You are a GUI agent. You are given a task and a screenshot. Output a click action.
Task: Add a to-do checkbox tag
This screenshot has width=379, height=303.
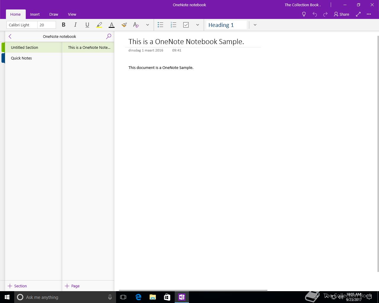click(186, 25)
